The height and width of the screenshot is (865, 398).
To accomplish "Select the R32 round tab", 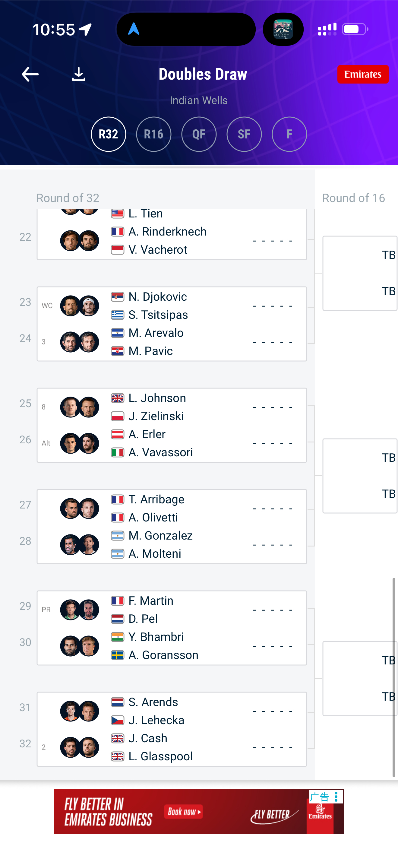I will pyautogui.click(x=108, y=134).
